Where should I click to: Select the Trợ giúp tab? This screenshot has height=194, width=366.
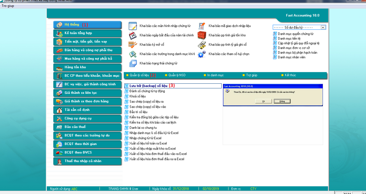[252, 75]
